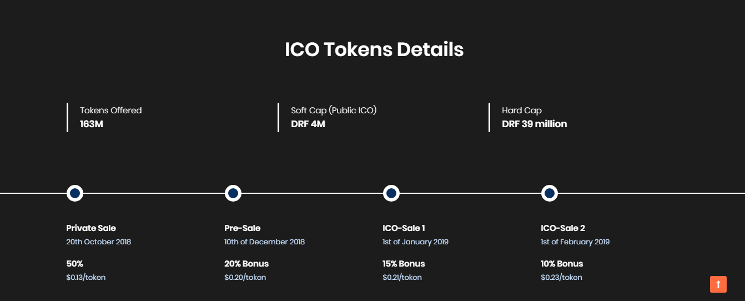Click the Soft Cap (Public ICO) label
The height and width of the screenshot is (301, 745).
[334, 111]
